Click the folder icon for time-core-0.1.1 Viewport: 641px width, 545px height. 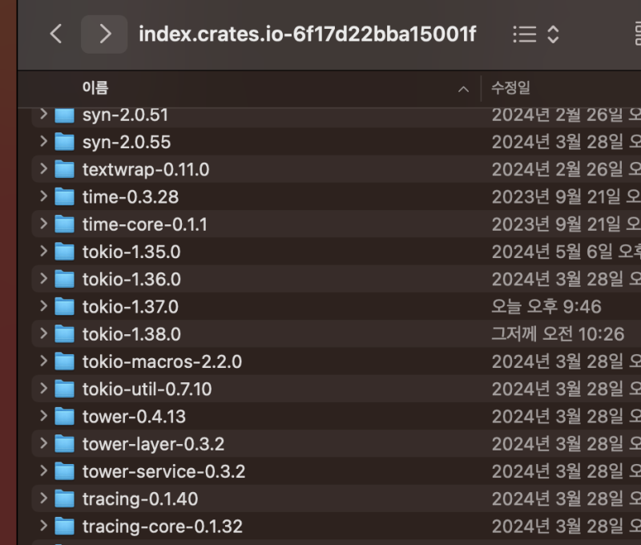coord(64,224)
